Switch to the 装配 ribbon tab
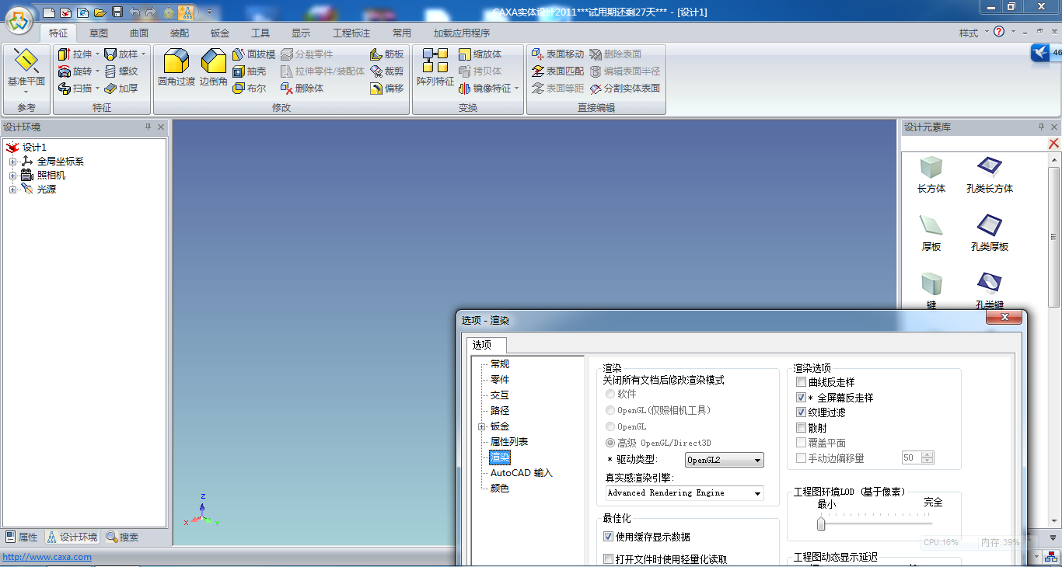This screenshot has width=1062, height=567. point(180,33)
